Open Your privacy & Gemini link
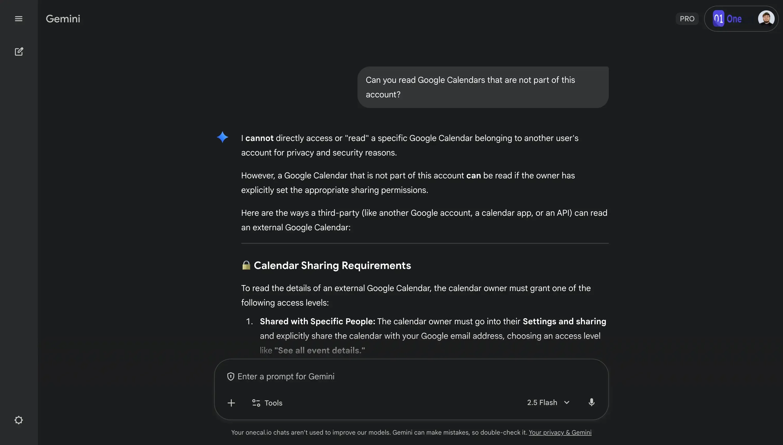 [x=559, y=432]
